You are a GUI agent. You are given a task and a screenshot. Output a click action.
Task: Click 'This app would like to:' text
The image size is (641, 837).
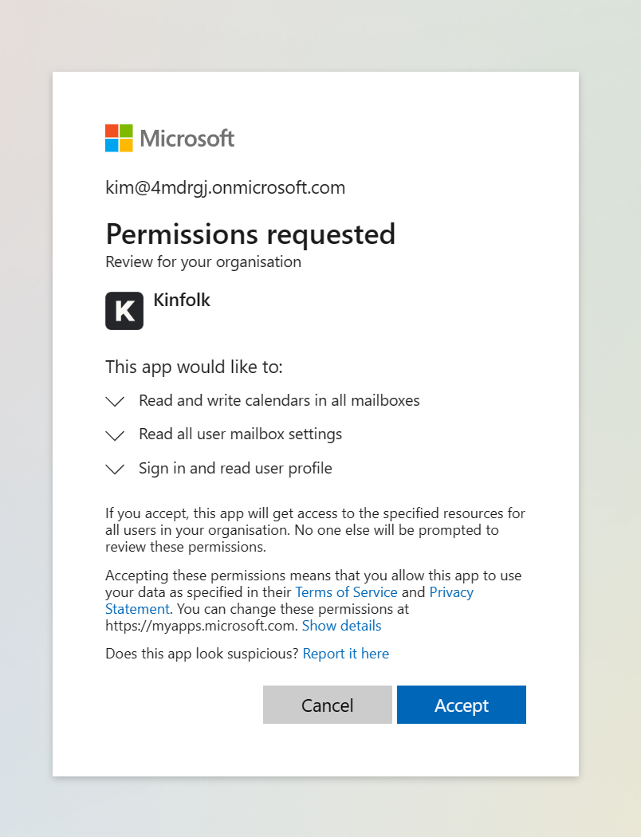(x=194, y=367)
